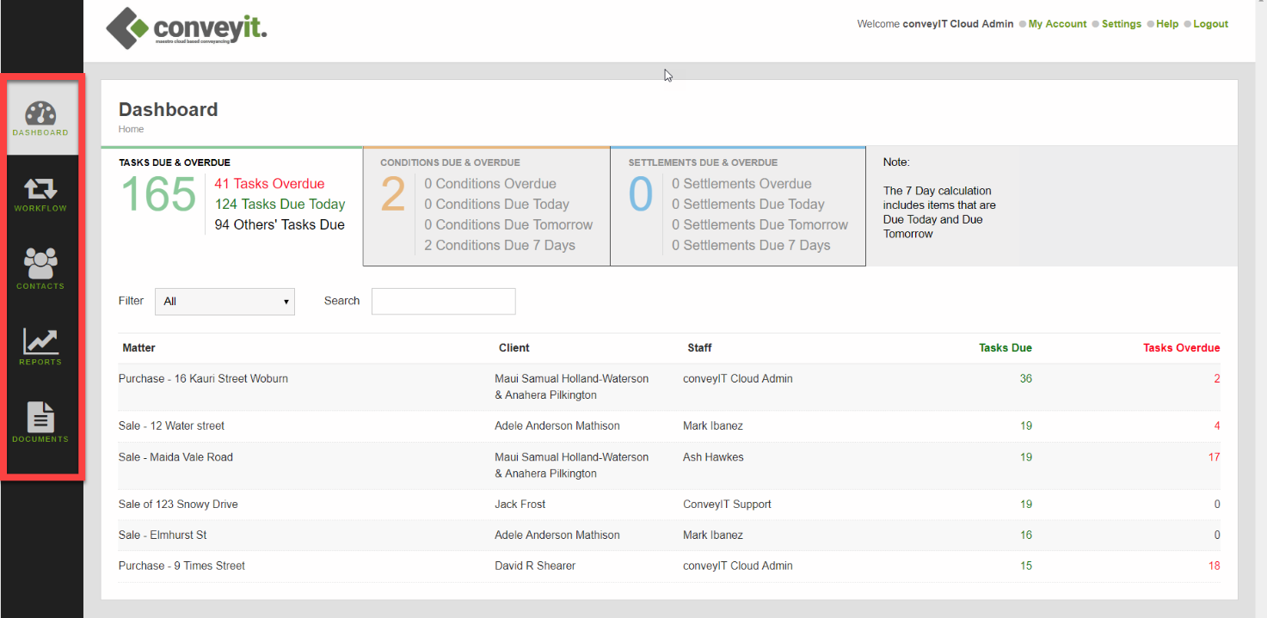Open the Documents file icon
The width and height of the screenshot is (1267, 618).
pyautogui.click(x=40, y=418)
